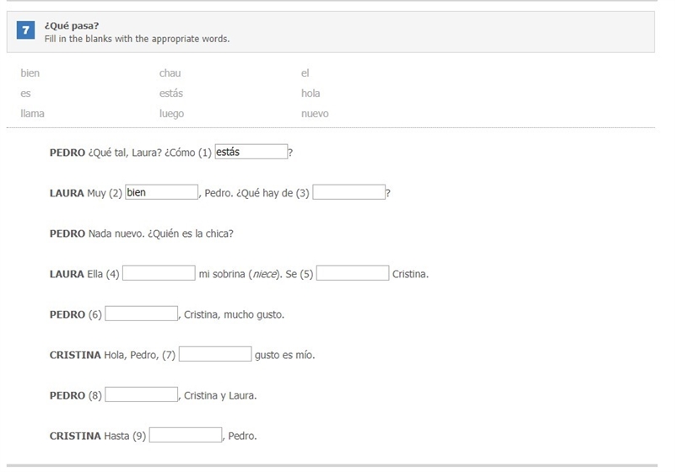Click the word 'llama' in word bank
The width and height of the screenshot is (675, 472).
tap(32, 114)
